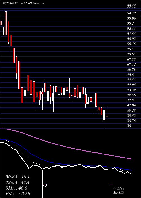The image size is (141, 198).
Task: Click the 12MA : 41.4 legend text
Action: (17, 182)
